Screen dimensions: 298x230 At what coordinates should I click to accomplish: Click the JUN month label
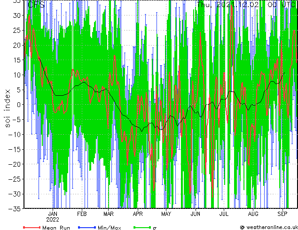pyautogui.click(x=196, y=214)
